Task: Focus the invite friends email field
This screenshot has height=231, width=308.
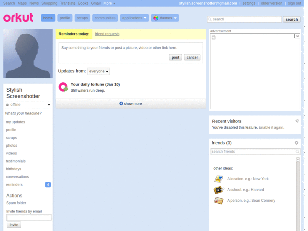Action: pos(29,217)
